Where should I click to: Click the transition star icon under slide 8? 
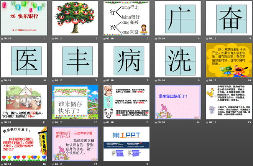[105, 81]
